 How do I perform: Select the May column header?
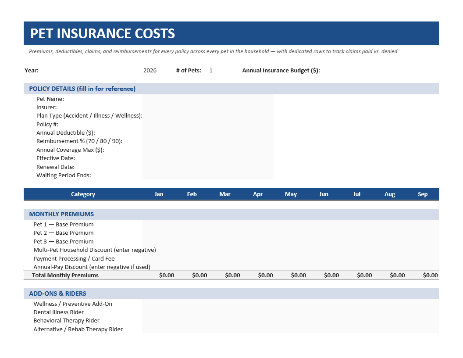click(291, 194)
